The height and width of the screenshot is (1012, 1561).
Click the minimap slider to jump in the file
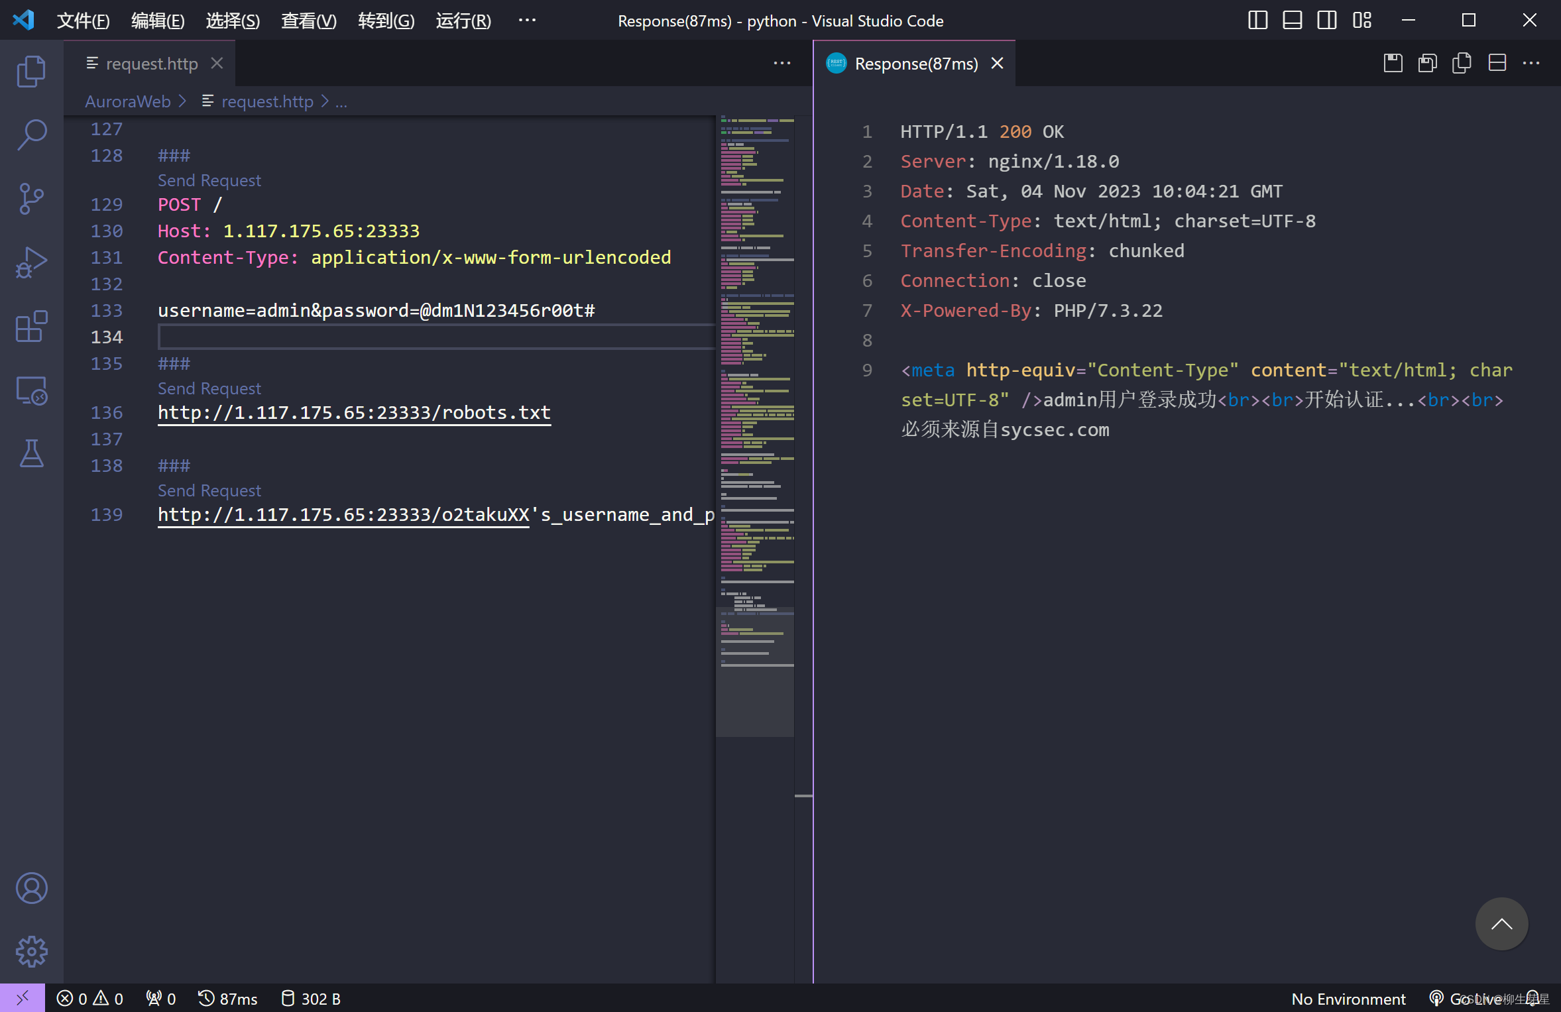click(755, 671)
